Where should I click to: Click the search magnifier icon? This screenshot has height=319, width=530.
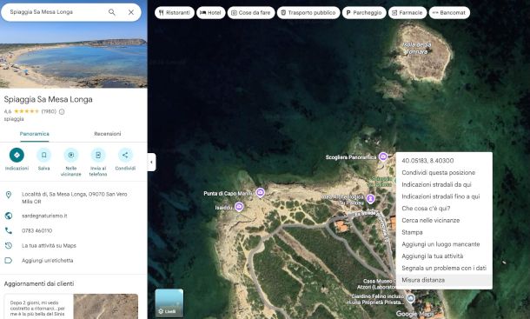[112, 12]
